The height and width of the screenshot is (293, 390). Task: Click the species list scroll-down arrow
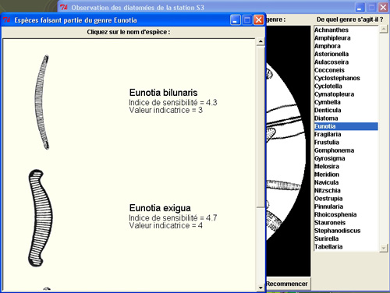click(x=261, y=288)
